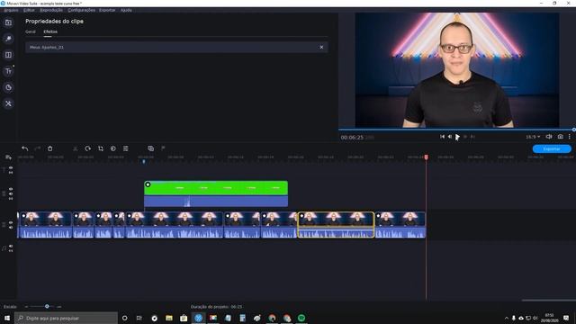Step back one frame in preview
Screen dimensions: 576x324
click(x=450, y=137)
